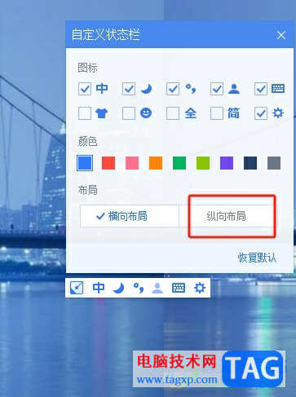Viewport: 296px width, 397px height.
Task: Select the lime green color swatch
Action: pyautogui.click(x=203, y=163)
